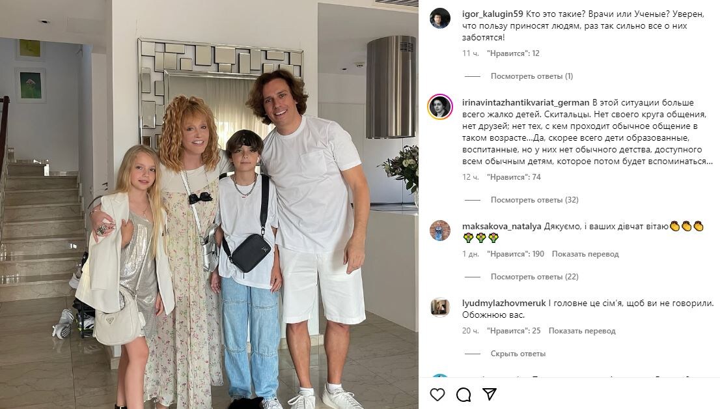The width and height of the screenshot is (720, 409).
Task: Collapse replies with Скрыть ответы
Action: click(x=518, y=354)
